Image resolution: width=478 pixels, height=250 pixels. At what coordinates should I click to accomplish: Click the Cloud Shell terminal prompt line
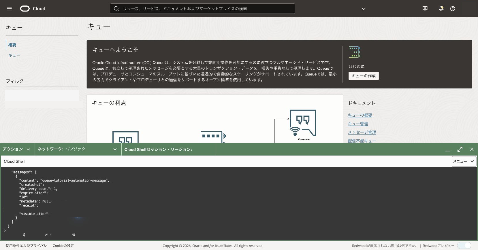tap(49, 235)
